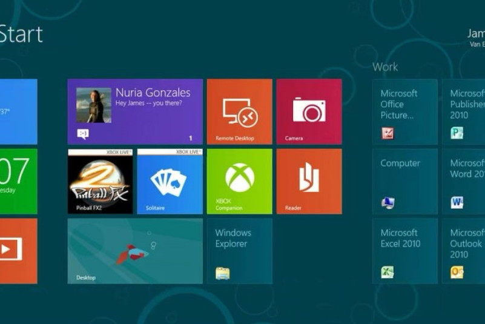Open the orange video play tile
The width and height of the screenshot is (485, 324).
pyautogui.click(x=19, y=251)
